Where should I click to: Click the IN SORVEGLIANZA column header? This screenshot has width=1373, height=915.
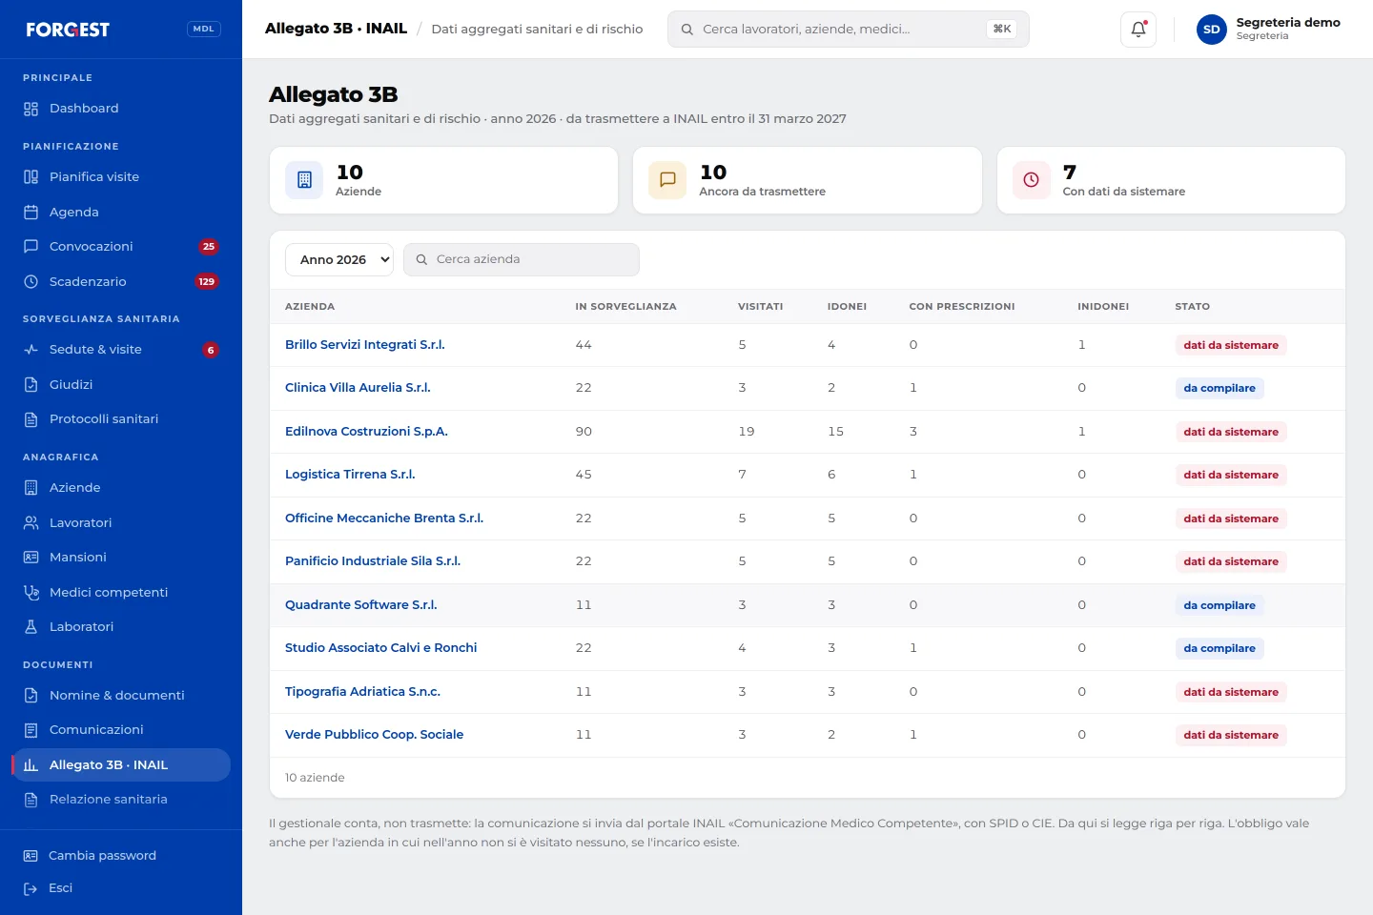625,307
